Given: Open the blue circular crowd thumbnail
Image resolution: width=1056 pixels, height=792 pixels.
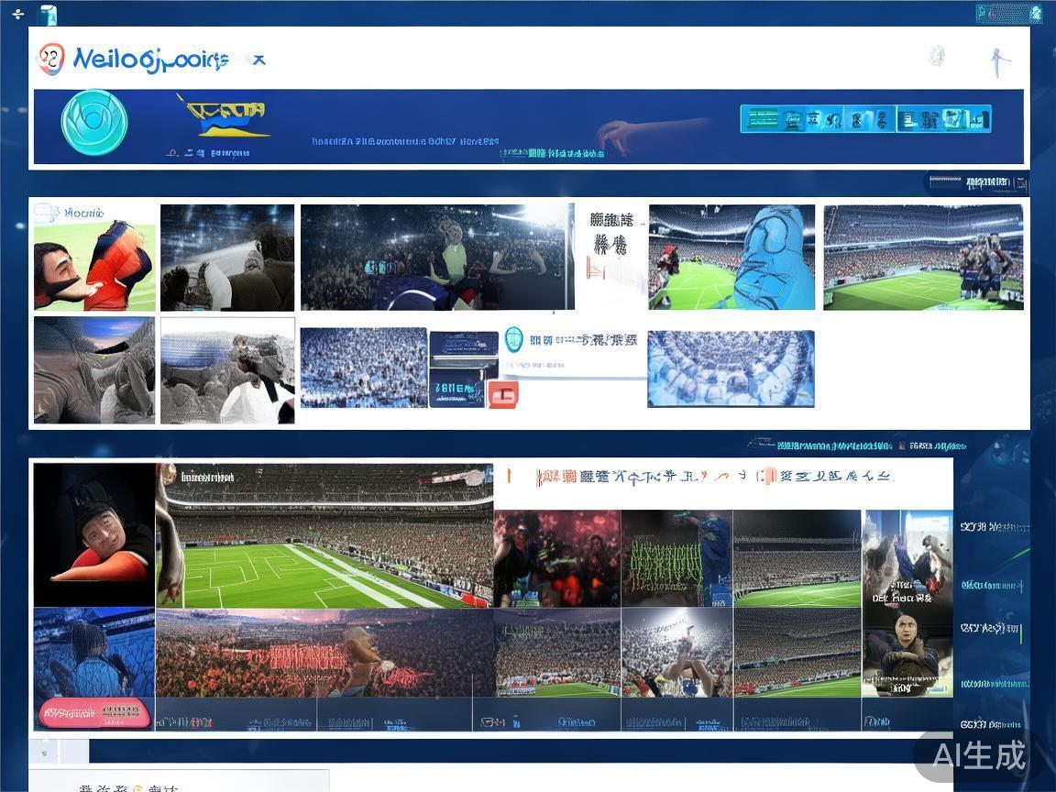Looking at the screenshot, I should point(731,368).
